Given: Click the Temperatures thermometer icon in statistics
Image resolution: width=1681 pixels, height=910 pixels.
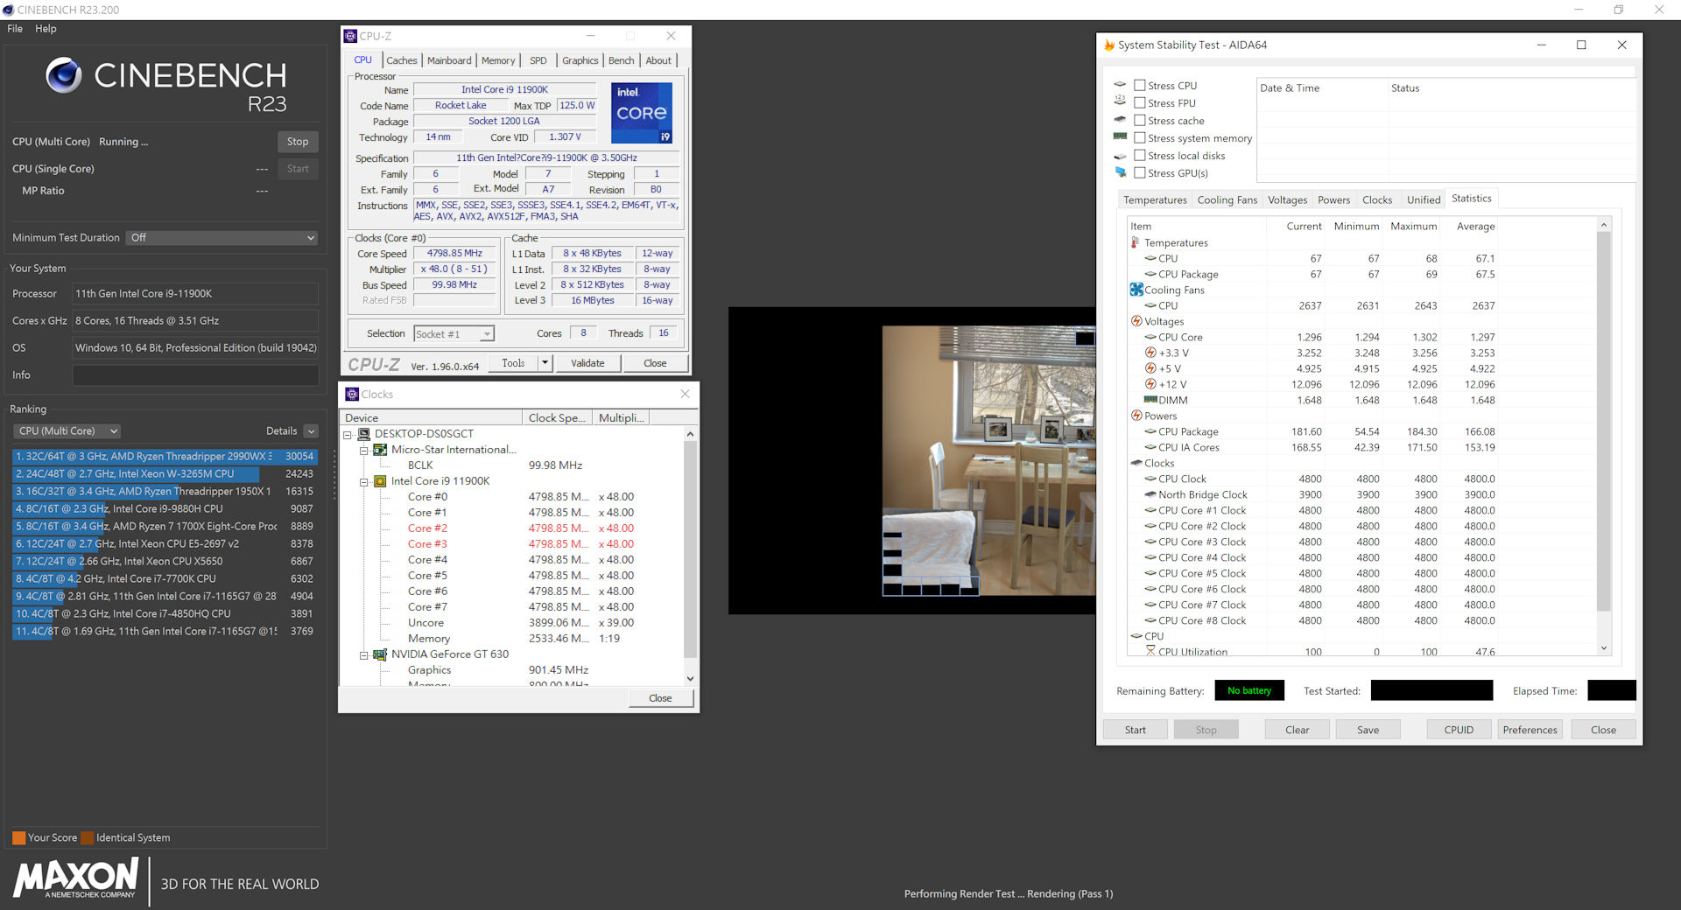Looking at the screenshot, I should pyautogui.click(x=1136, y=242).
